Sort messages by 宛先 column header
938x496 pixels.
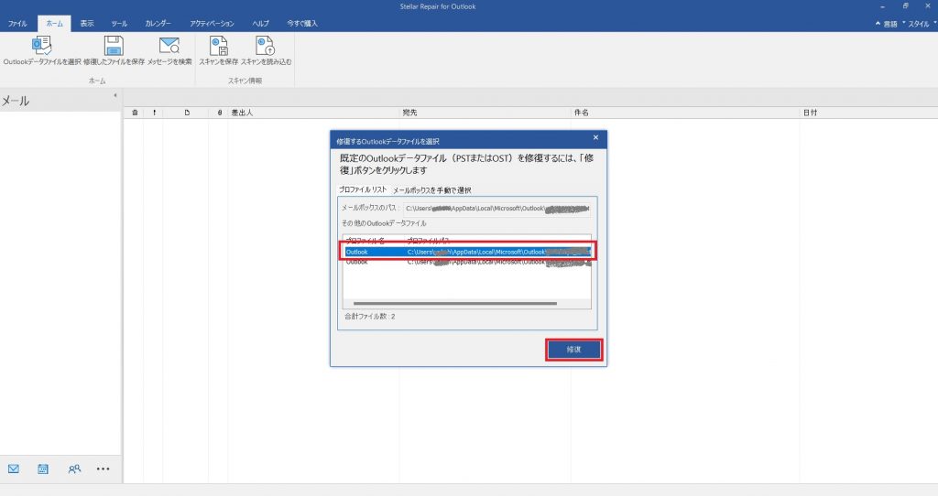(409, 113)
